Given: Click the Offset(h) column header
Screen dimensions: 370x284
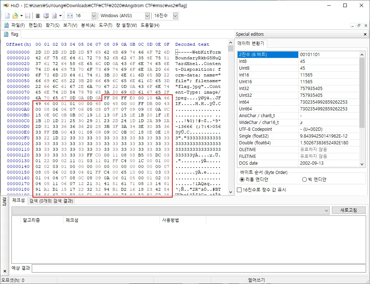Looking at the screenshot, I should 19,44.
